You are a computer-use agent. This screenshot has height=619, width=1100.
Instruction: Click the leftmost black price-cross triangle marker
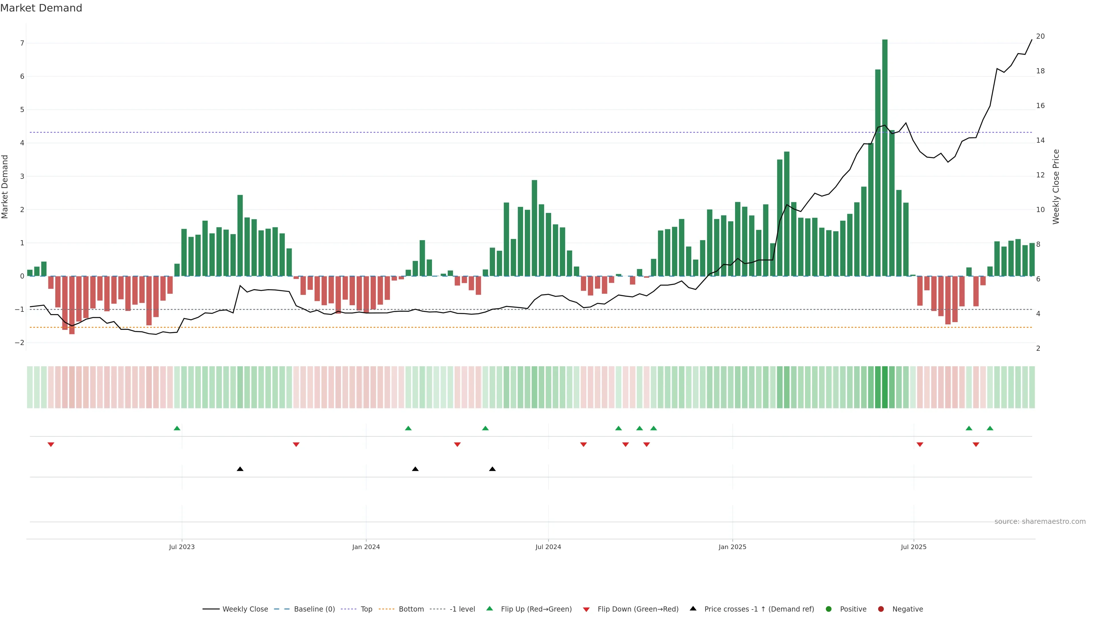240,469
